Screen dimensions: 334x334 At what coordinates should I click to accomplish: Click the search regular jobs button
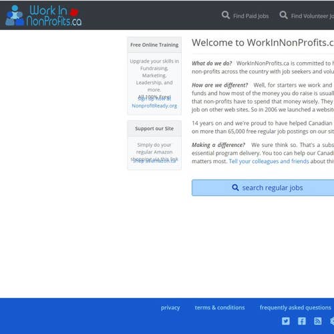pyautogui.click(x=263, y=188)
